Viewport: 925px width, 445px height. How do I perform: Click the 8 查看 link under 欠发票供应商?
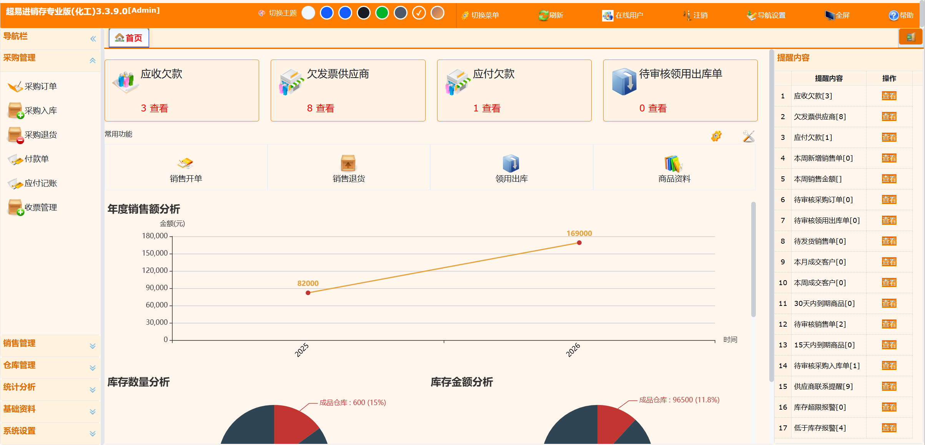click(x=321, y=108)
